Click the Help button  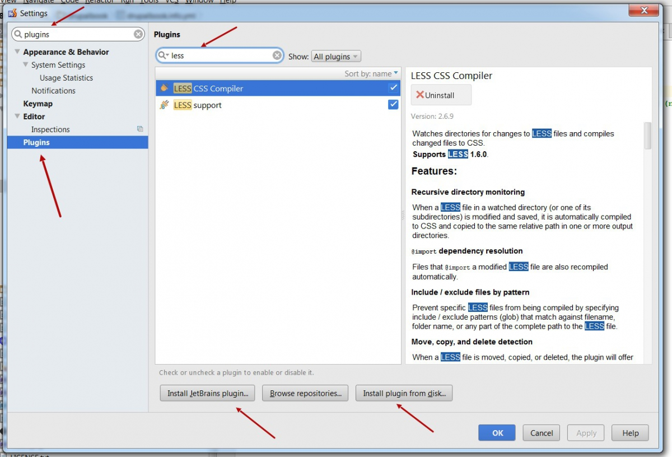[630, 432]
